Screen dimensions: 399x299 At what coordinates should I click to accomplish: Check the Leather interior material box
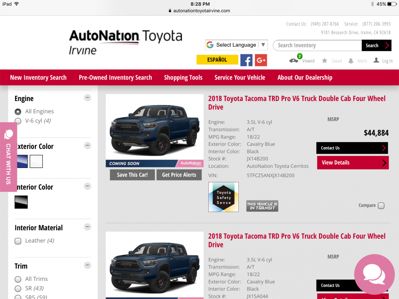point(18,241)
